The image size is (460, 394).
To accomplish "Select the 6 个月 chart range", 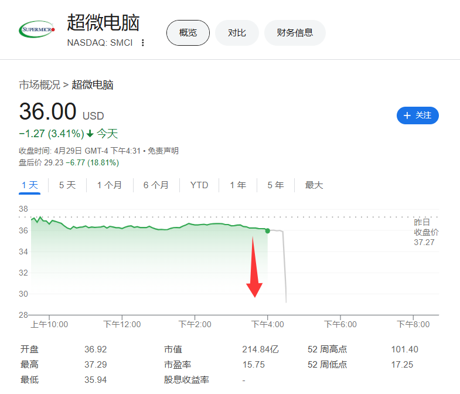I will point(156,185).
